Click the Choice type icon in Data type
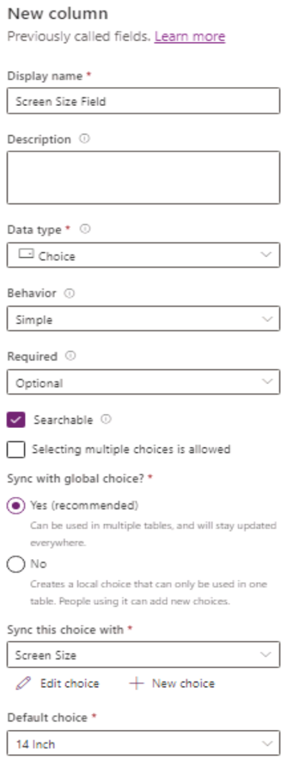This screenshot has width=287, height=773. pyautogui.click(x=26, y=254)
